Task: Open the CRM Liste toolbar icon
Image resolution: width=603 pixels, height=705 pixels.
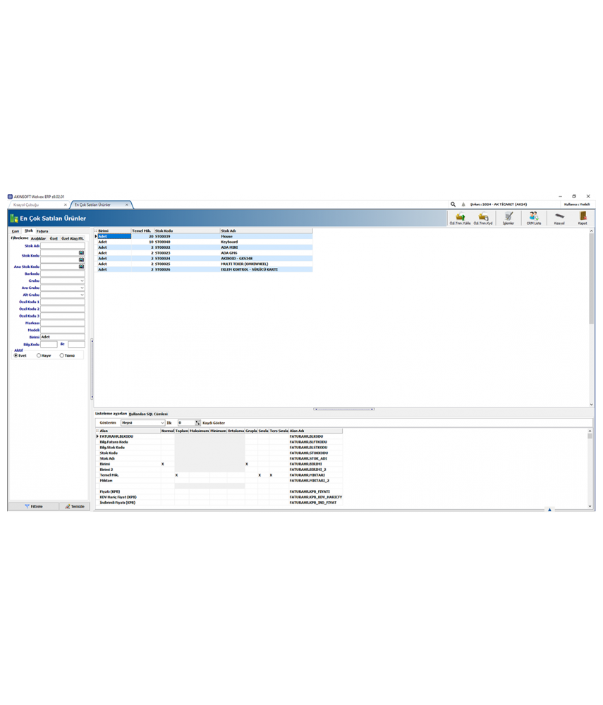Action: pos(533,216)
